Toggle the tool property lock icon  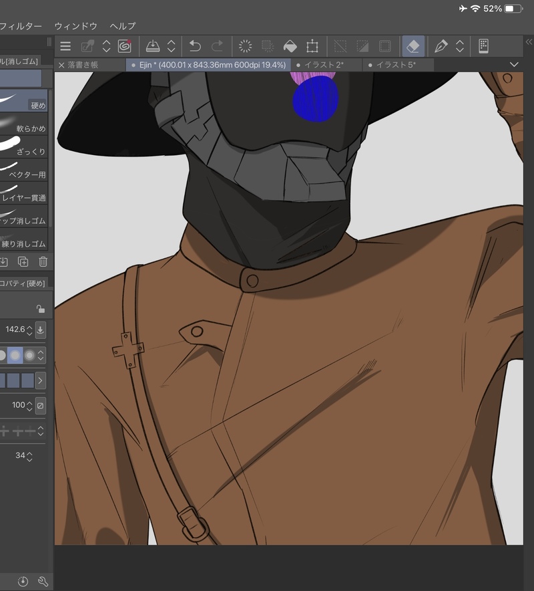click(41, 309)
